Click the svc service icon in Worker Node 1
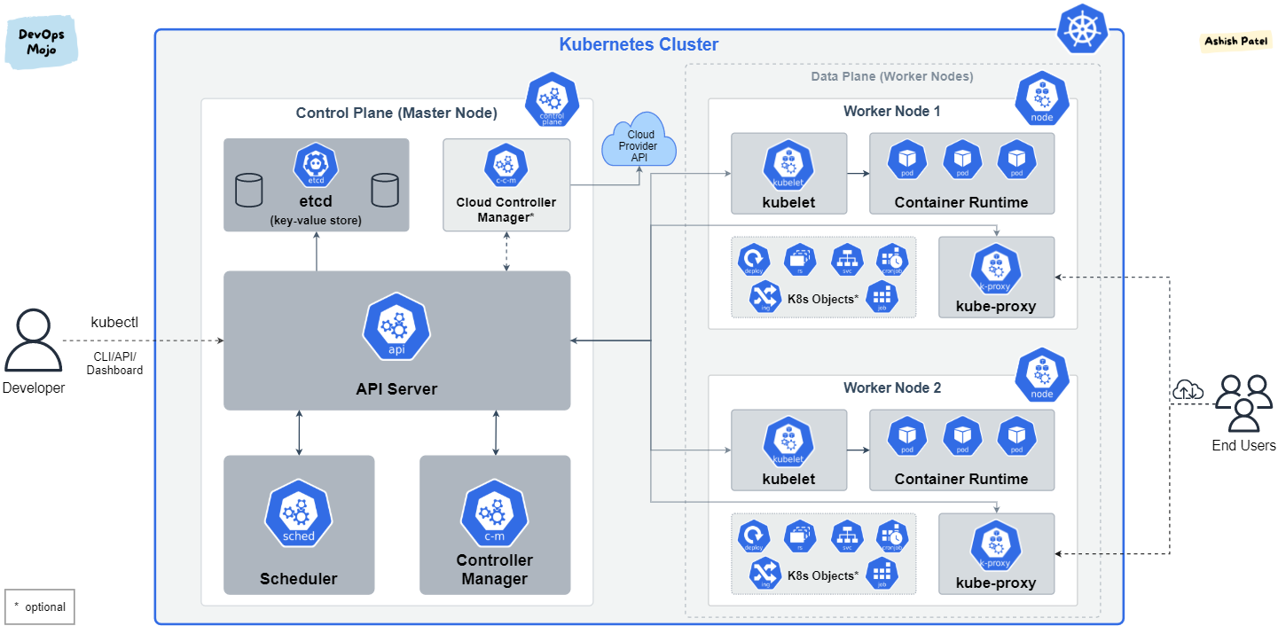Screen dimensions: 1278x626 tap(846, 259)
